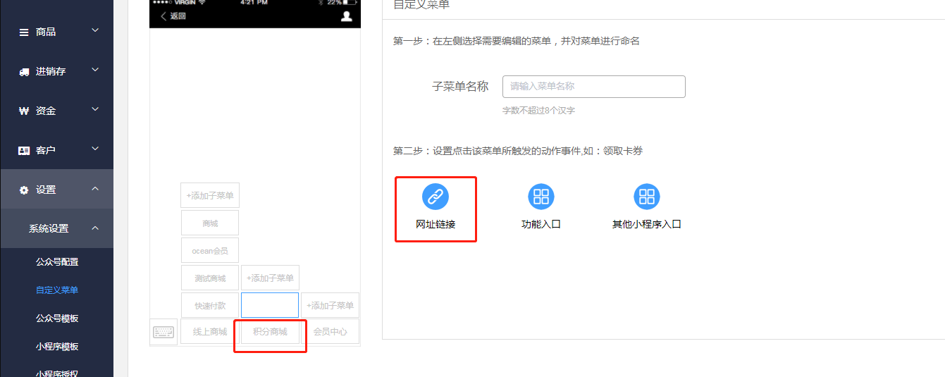Choose the 其他小程序入口 icon
The image size is (945, 377).
(647, 197)
